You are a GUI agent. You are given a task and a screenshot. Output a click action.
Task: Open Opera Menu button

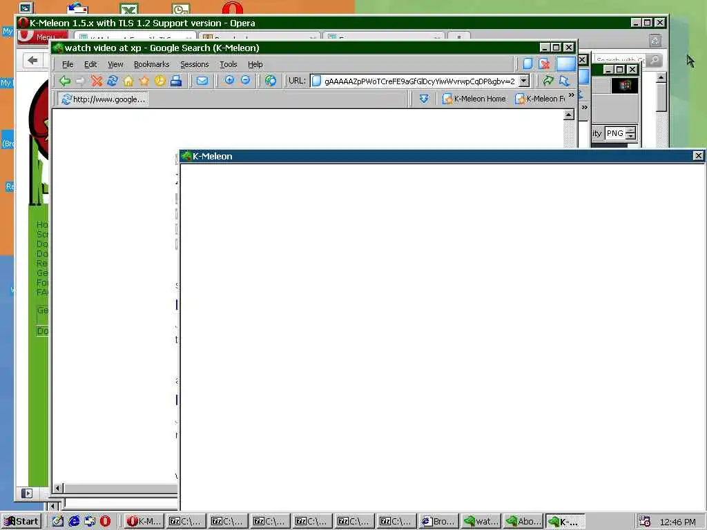click(x=43, y=37)
